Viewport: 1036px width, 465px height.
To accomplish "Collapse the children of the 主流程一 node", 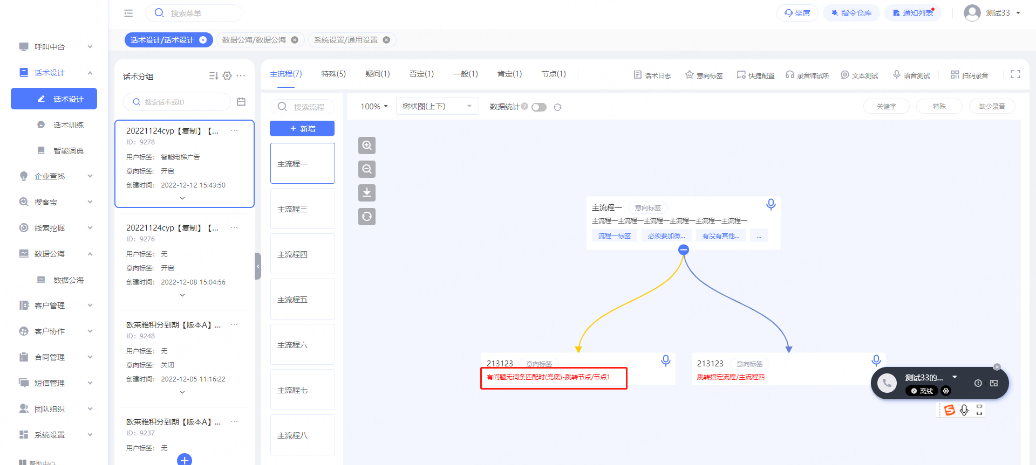I will (x=684, y=249).
